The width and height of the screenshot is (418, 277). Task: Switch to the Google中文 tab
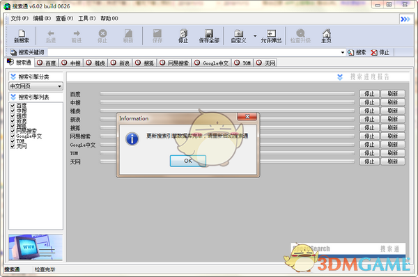(x=211, y=63)
